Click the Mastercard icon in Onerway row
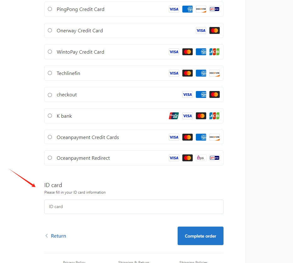The height and width of the screenshot is (263, 293). pyautogui.click(x=214, y=30)
